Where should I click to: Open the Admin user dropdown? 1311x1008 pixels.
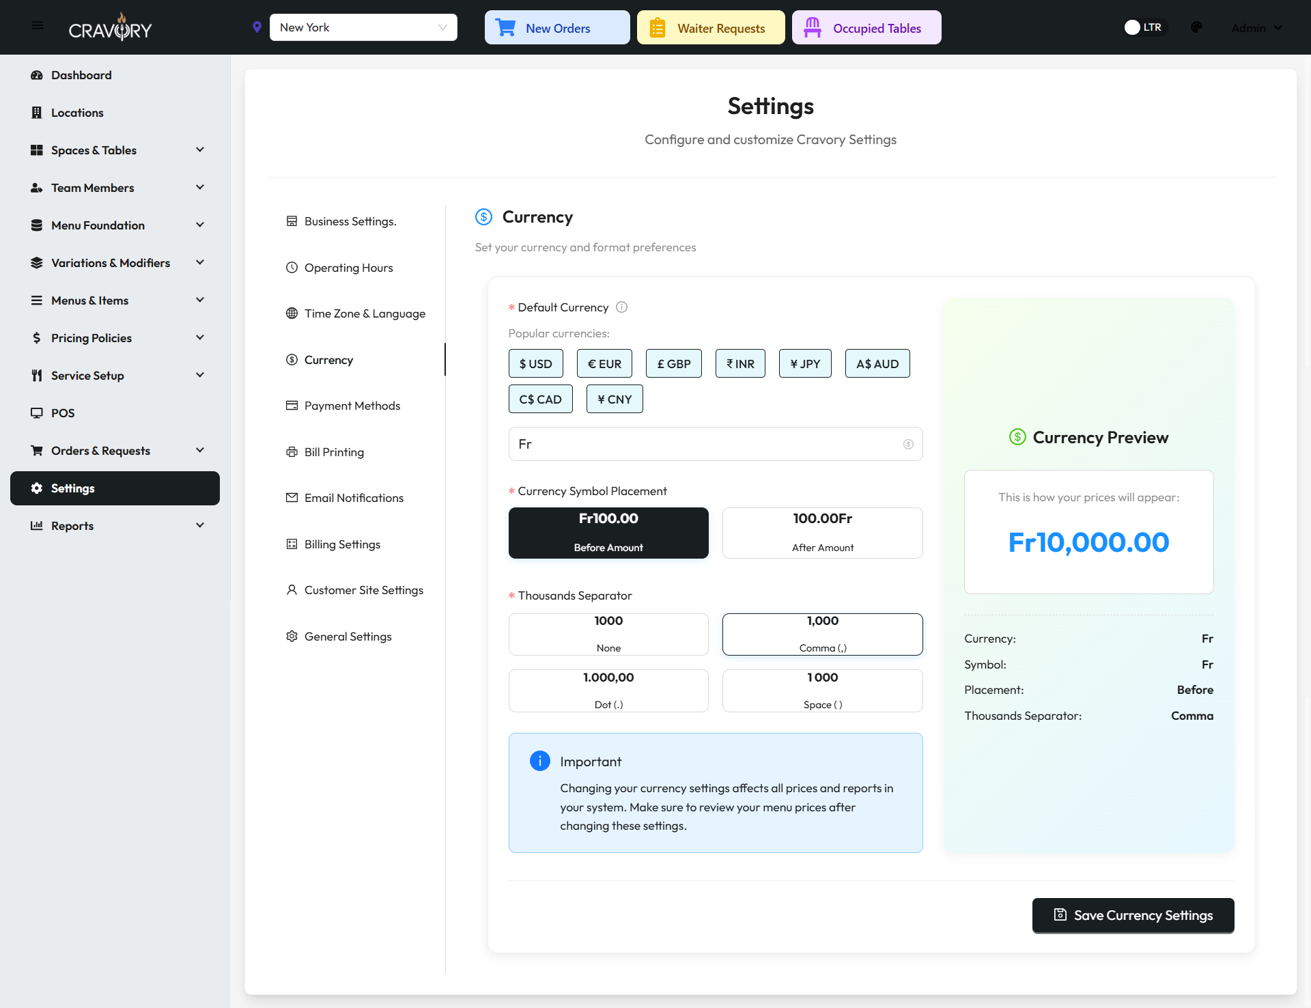tap(1256, 28)
